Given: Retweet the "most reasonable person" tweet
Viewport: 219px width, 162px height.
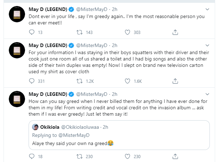Looking at the screenshot, I should click(80, 33).
